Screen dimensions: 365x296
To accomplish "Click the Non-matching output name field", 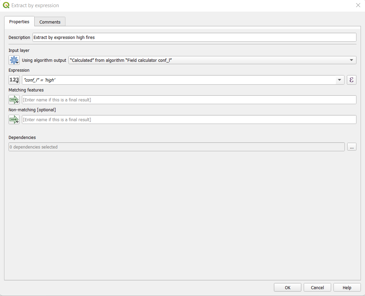I will (189, 119).
